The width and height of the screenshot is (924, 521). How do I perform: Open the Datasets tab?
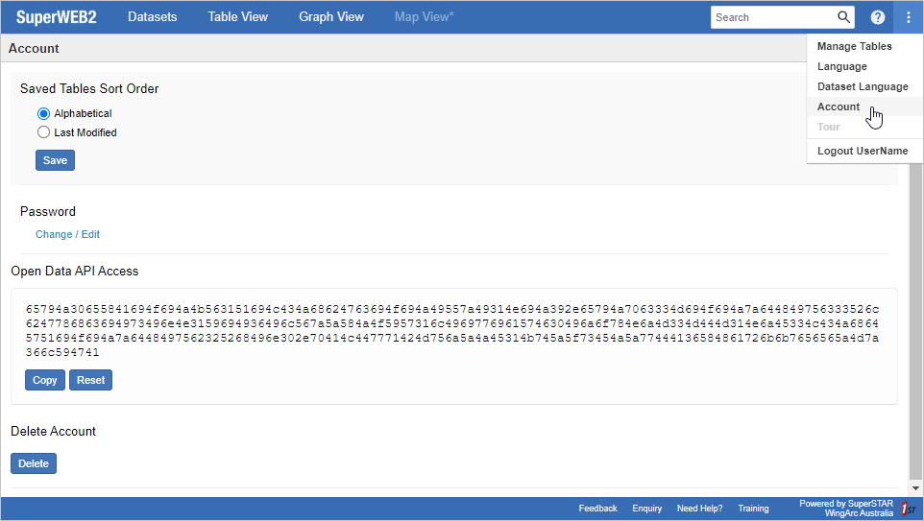point(152,17)
